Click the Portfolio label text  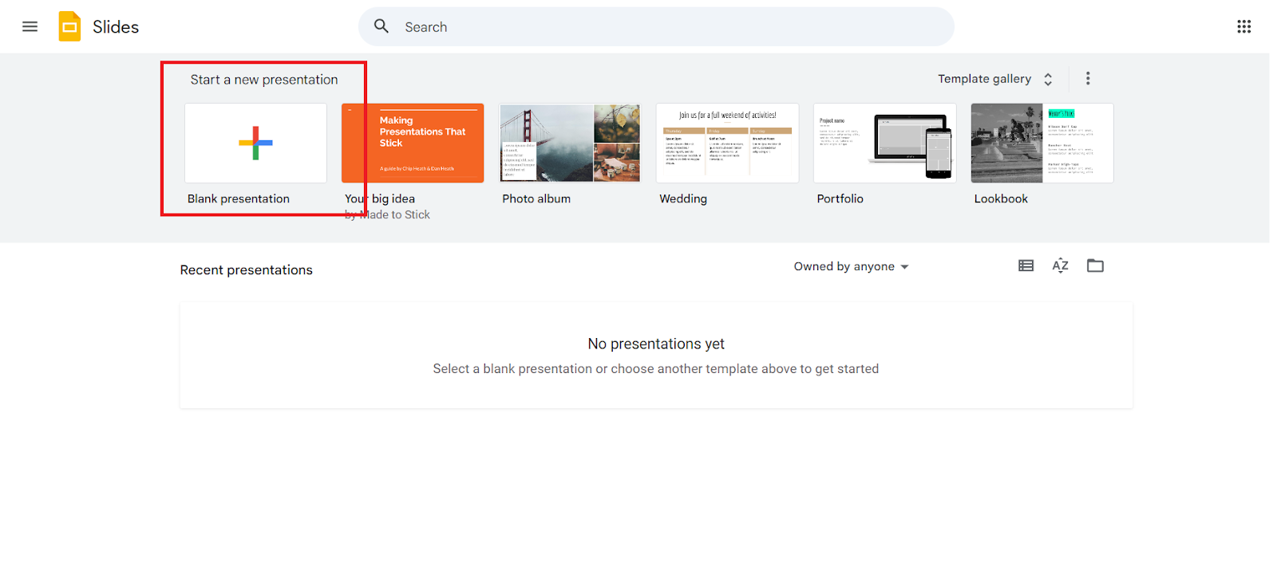pos(840,199)
